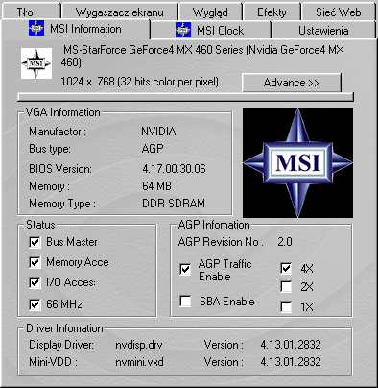
Task: Open the Wygaszacz ekranu tab
Action: click(120, 12)
